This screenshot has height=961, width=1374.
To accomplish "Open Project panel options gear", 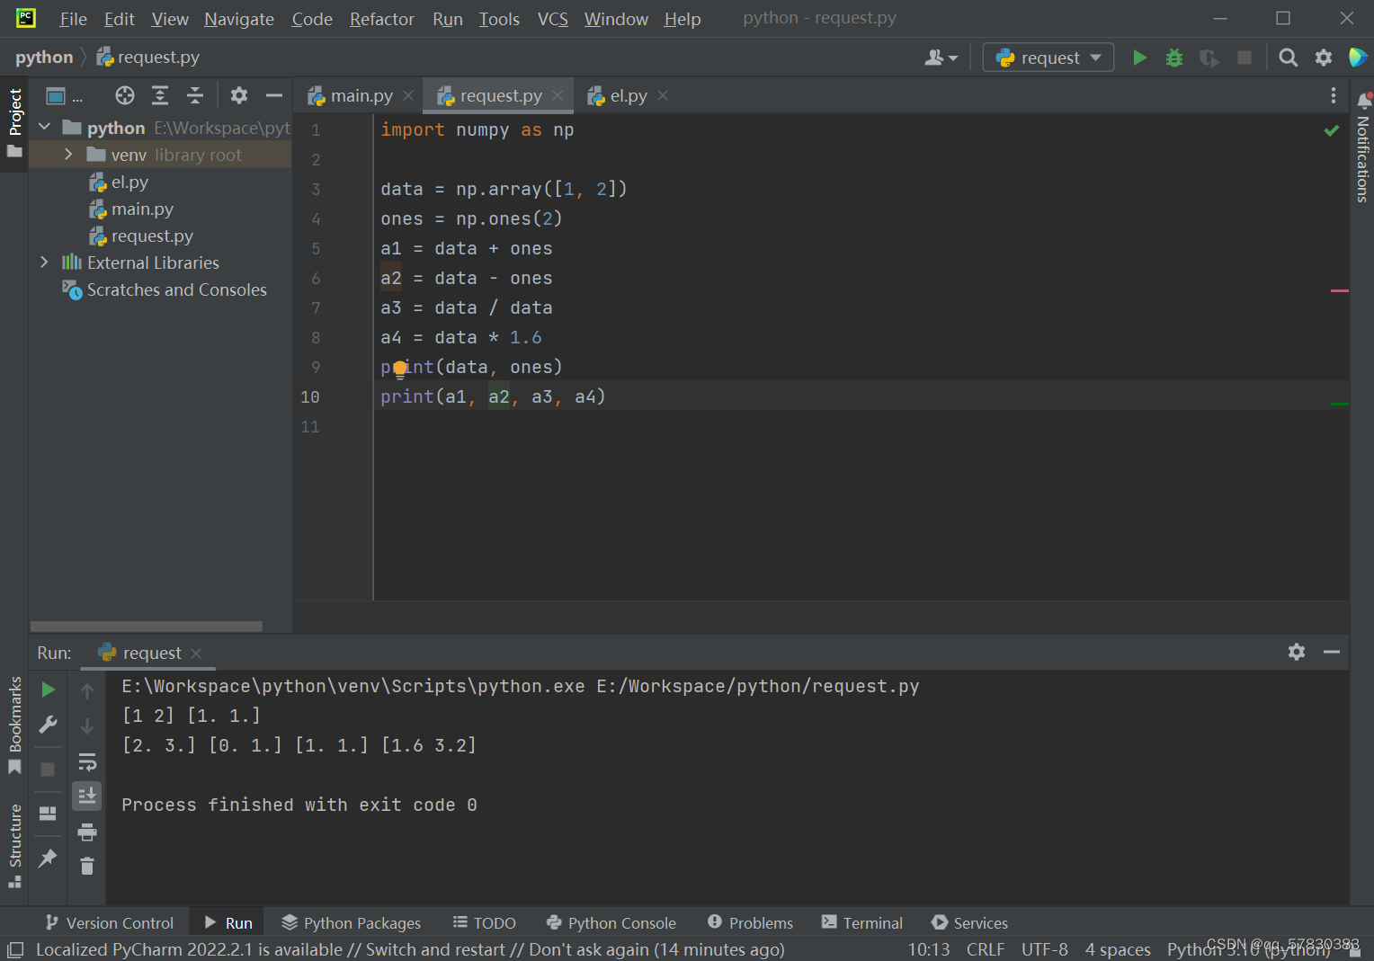I will [x=238, y=95].
